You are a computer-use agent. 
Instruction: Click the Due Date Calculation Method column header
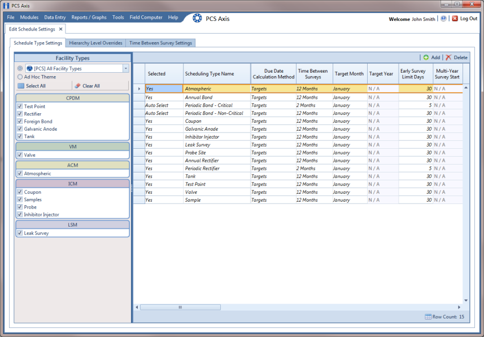click(273, 74)
